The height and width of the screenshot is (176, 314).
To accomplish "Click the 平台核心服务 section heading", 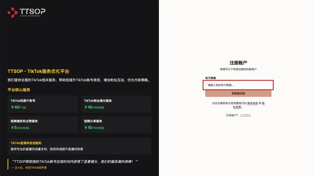I will click(x=19, y=90).
